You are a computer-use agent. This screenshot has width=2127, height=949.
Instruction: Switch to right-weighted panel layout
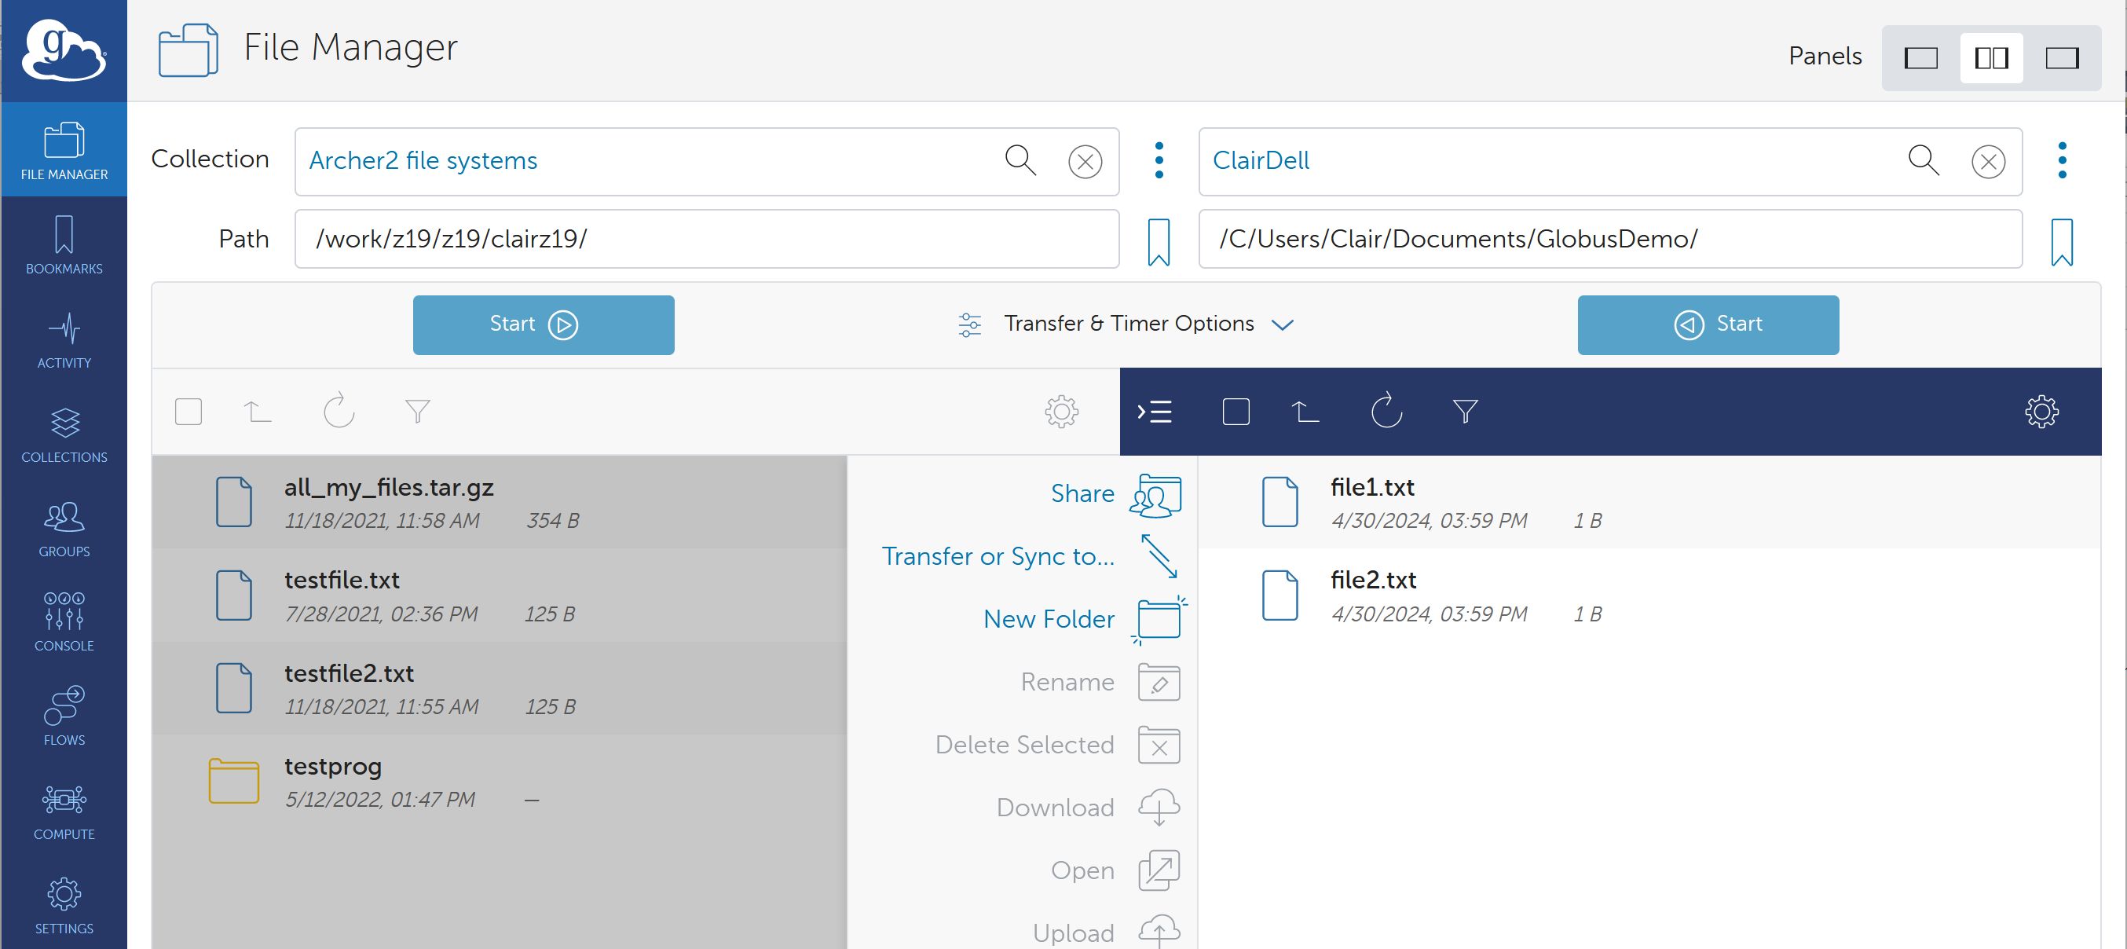click(x=2062, y=58)
